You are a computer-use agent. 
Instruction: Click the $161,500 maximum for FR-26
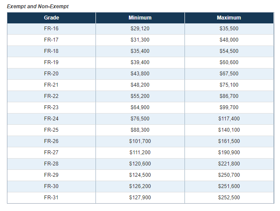229,141
